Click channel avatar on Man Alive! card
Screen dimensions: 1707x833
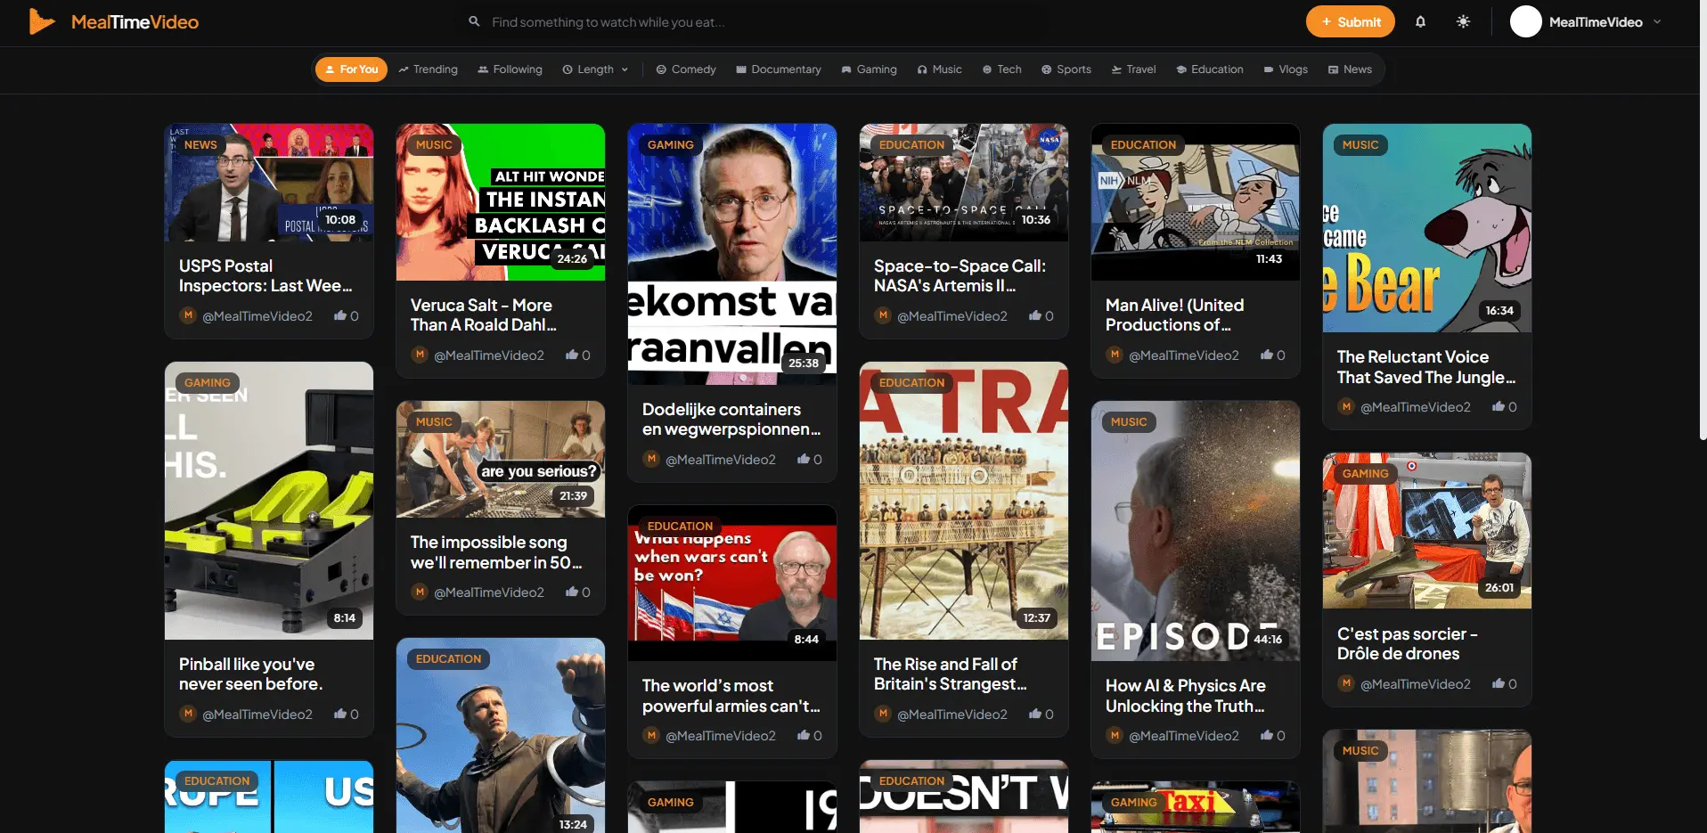click(x=1115, y=355)
